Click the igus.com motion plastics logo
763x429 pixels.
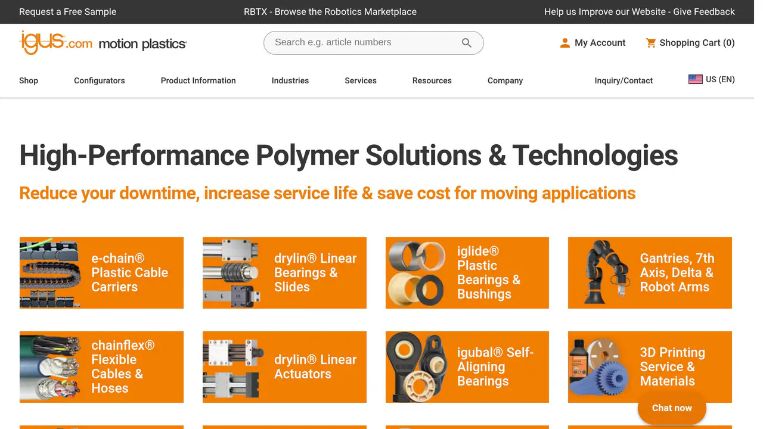[103, 43]
